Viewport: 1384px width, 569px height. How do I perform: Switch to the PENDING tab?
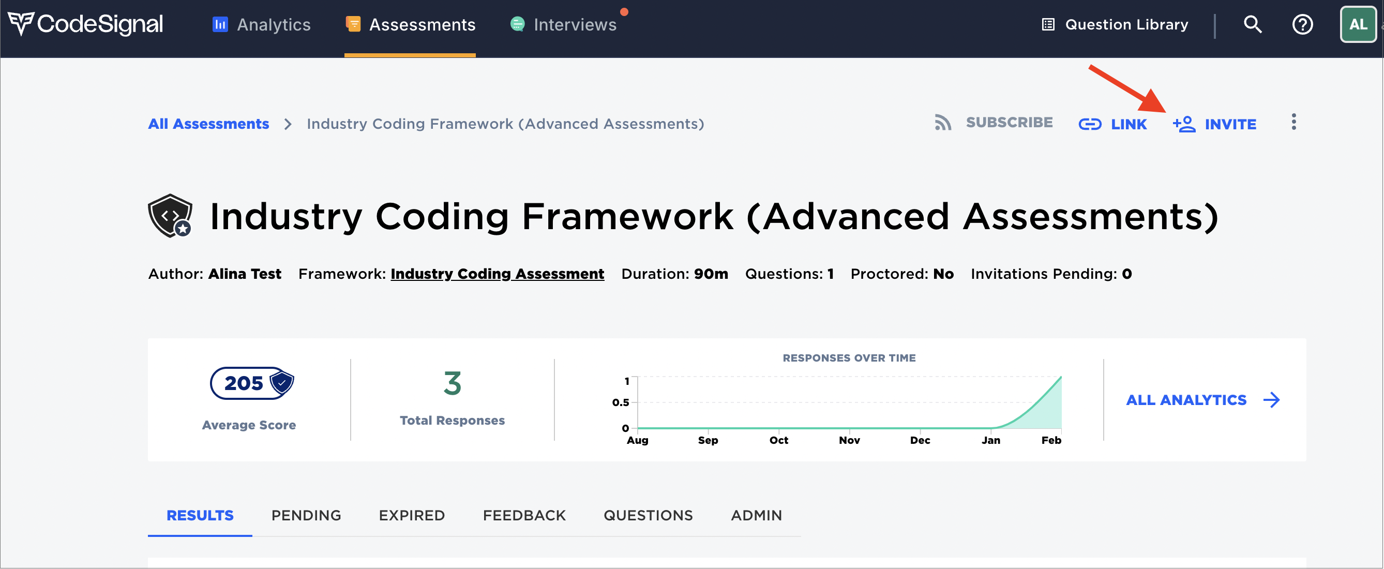306,516
